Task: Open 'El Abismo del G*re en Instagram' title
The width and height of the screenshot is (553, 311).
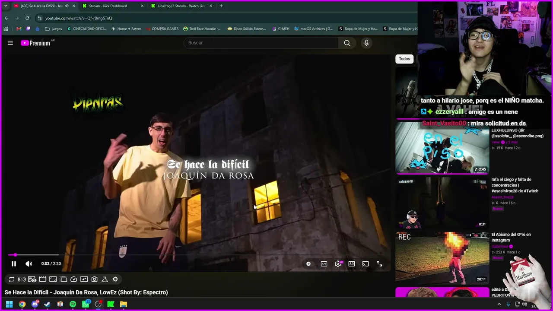Action: click(511, 237)
